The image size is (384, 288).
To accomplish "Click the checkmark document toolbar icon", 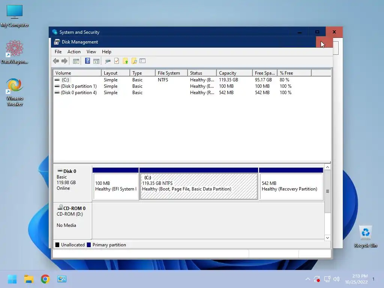I will point(117,61).
